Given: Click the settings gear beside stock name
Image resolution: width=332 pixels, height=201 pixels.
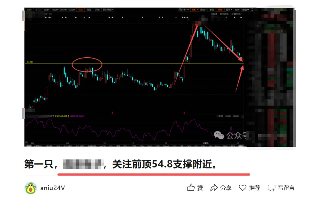Looking at the screenshot, I should point(50,14).
